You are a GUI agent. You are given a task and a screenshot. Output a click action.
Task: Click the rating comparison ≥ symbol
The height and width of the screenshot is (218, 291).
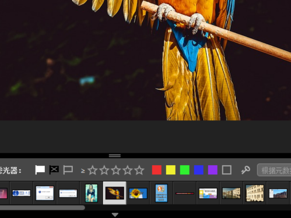[83, 171]
